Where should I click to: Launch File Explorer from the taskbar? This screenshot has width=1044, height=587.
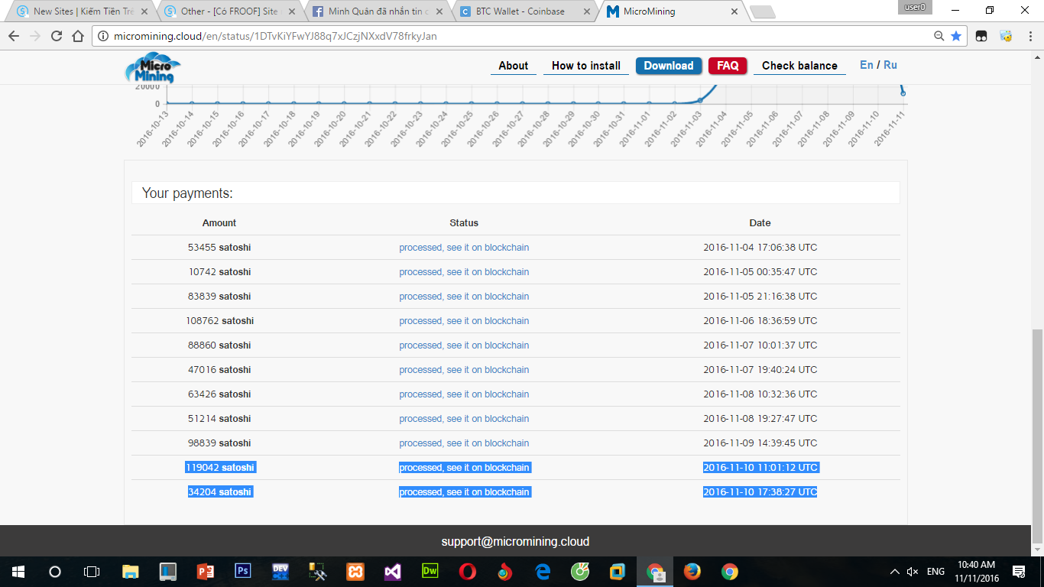click(131, 571)
